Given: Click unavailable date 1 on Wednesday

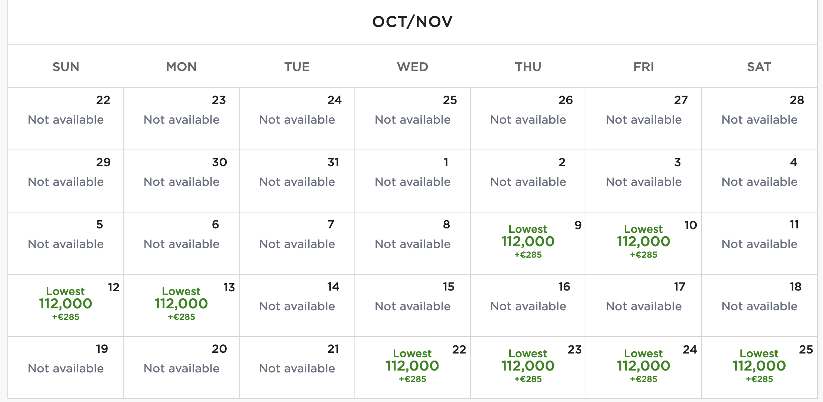Looking at the screenshot, I should [412, 181].
